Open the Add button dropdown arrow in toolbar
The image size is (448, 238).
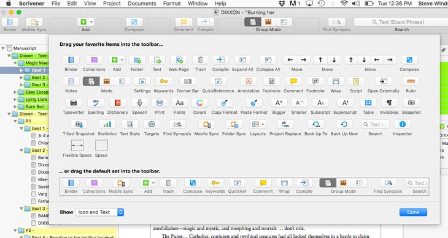tap(91, 21)
